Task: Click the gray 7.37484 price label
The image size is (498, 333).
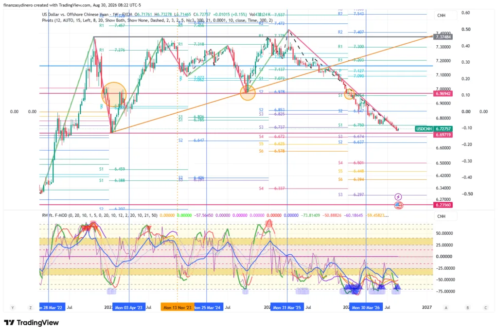Action: point(443,37)
